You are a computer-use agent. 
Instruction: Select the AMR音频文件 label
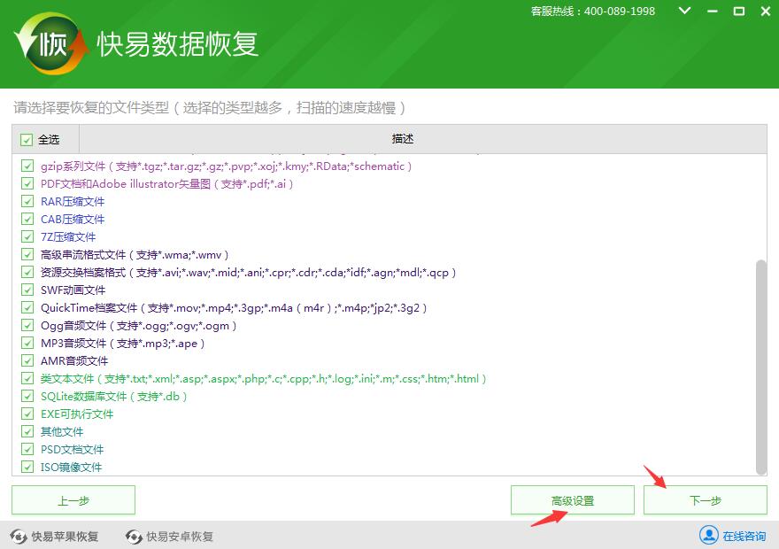coord(74,360)
